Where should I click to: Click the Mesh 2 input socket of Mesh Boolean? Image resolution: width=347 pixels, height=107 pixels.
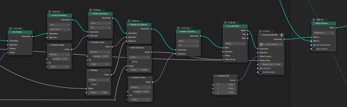click(x=311, y=41)
